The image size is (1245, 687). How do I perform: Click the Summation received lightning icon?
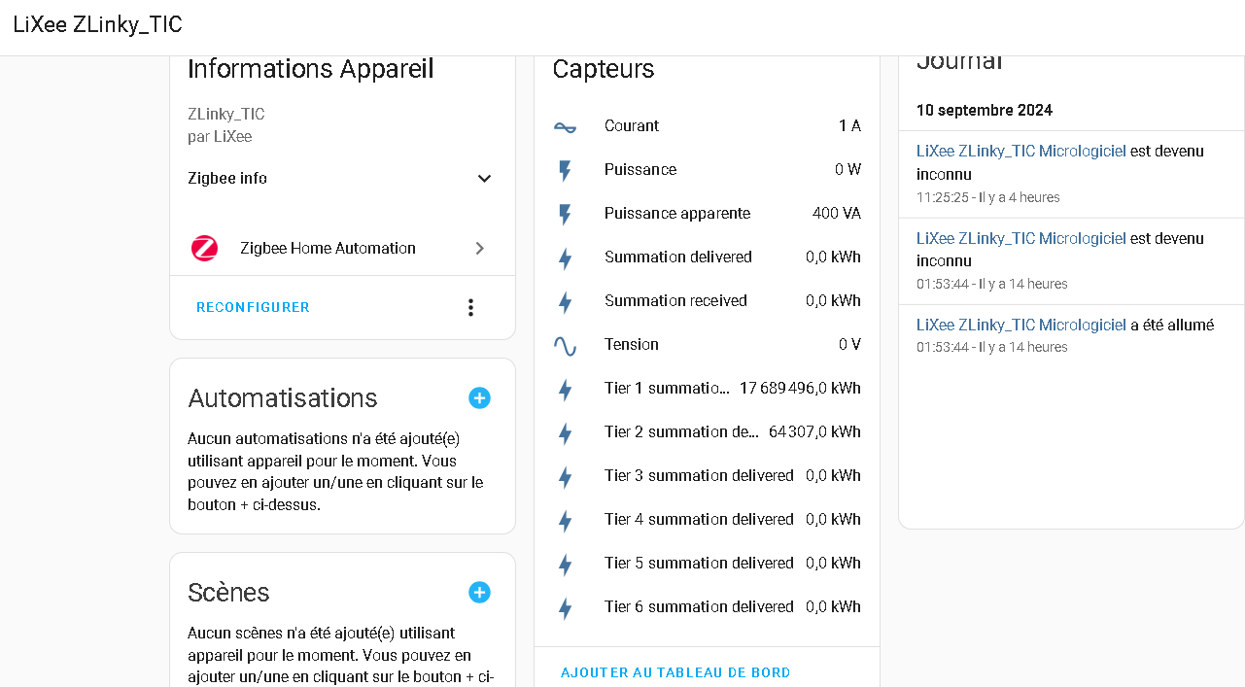pos(565,302)
